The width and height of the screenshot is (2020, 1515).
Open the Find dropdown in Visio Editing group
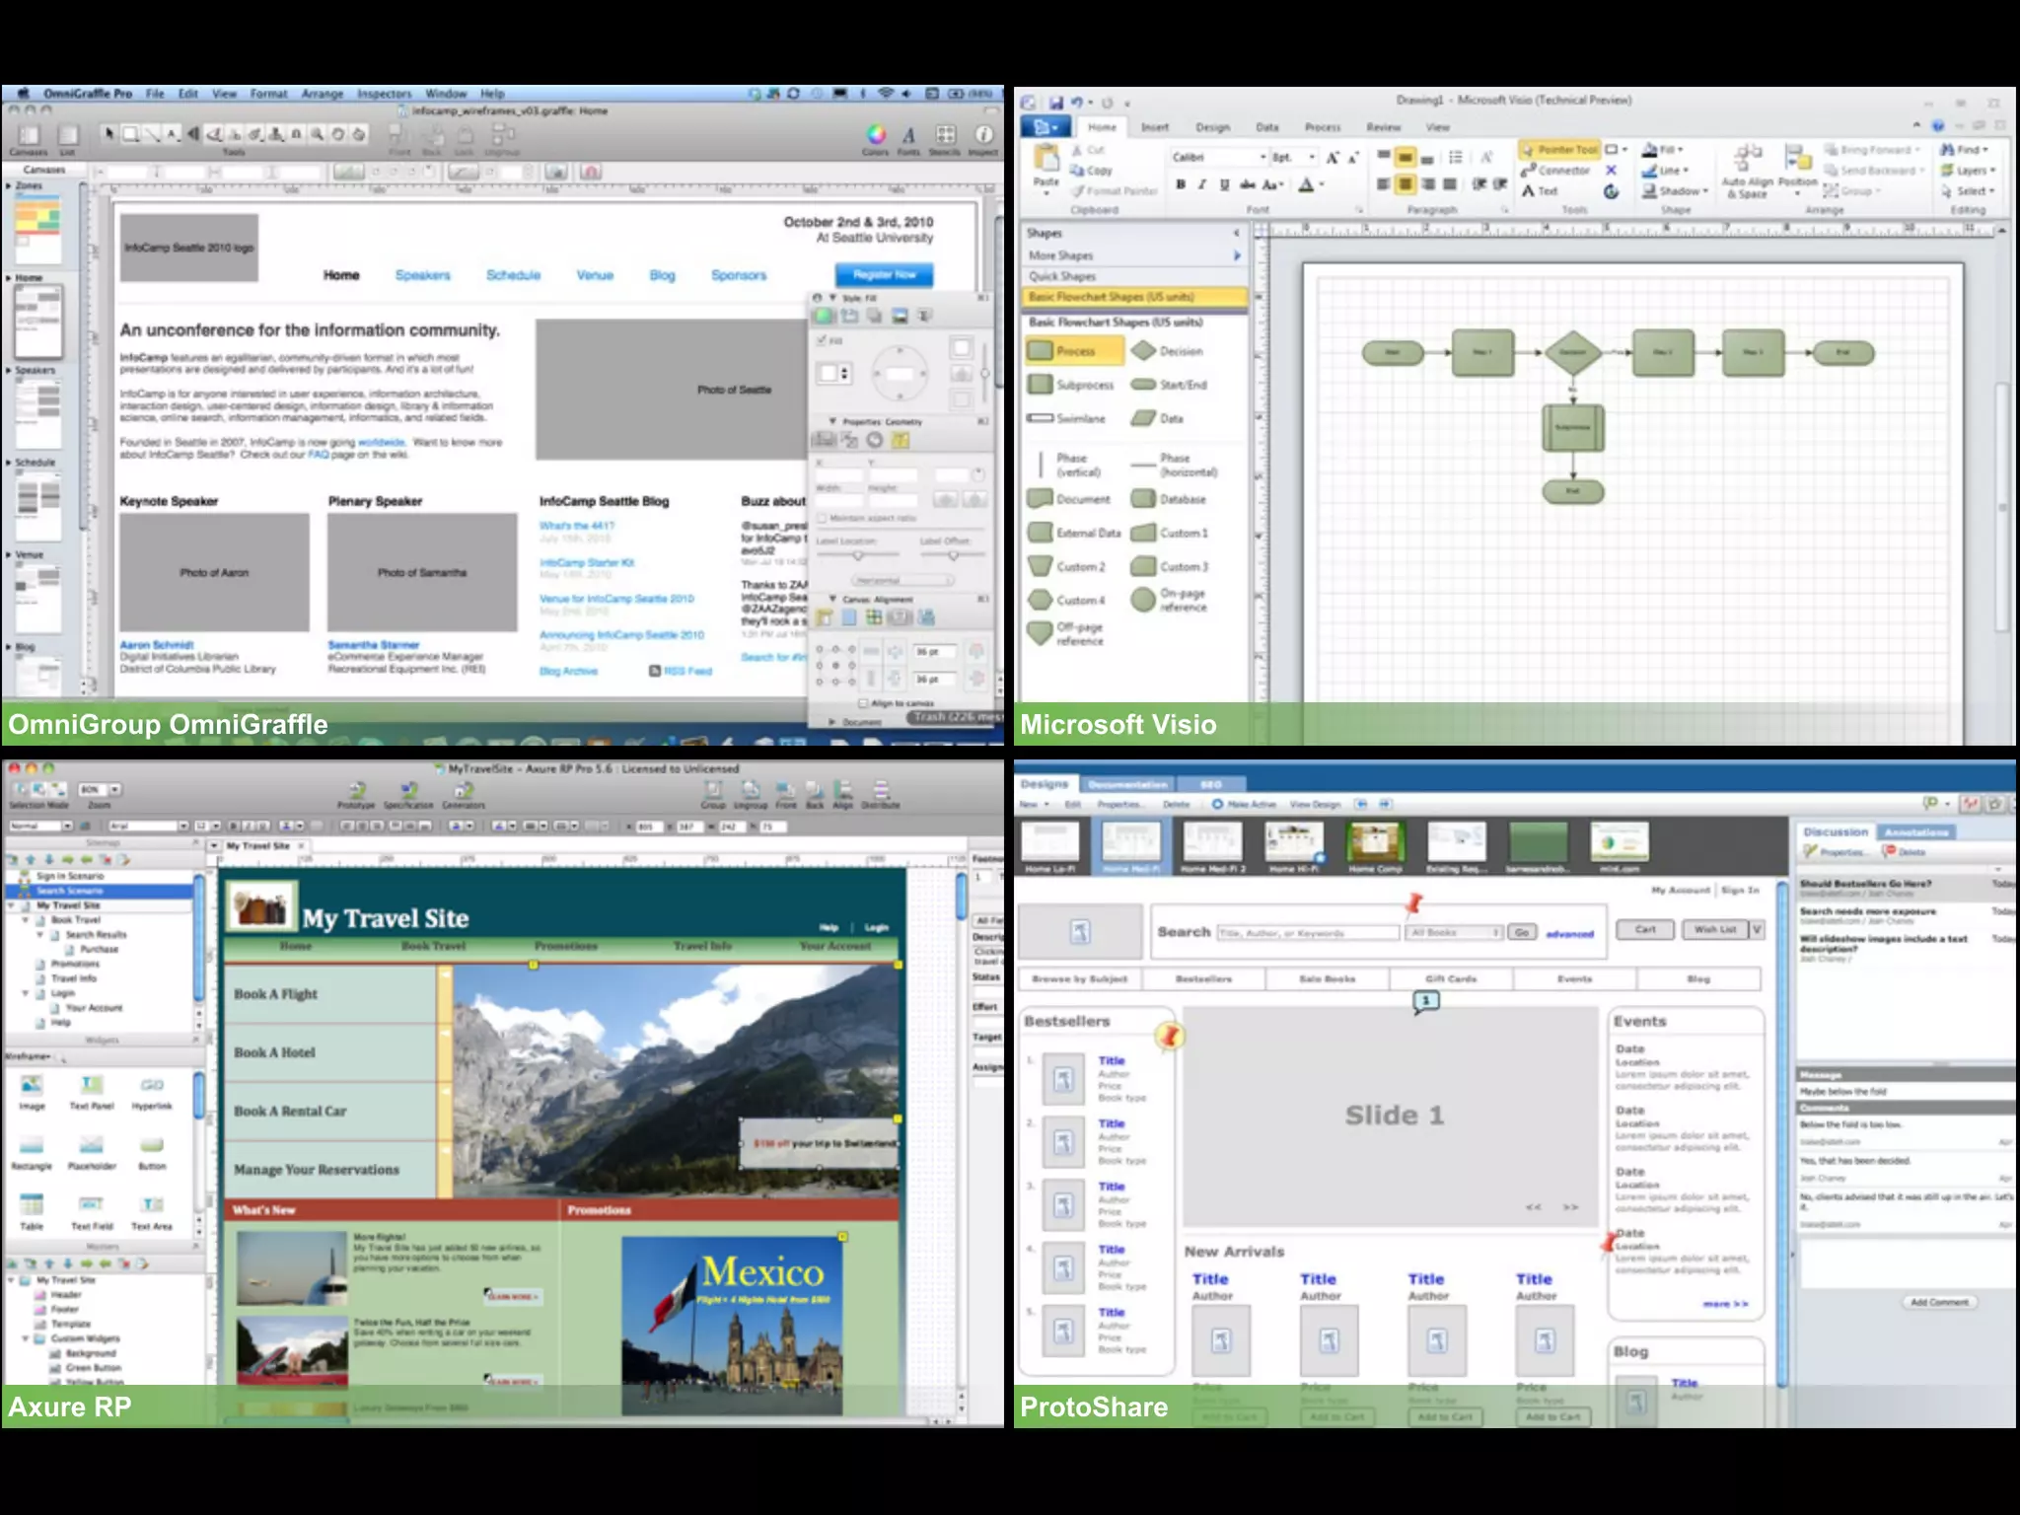1963,150
